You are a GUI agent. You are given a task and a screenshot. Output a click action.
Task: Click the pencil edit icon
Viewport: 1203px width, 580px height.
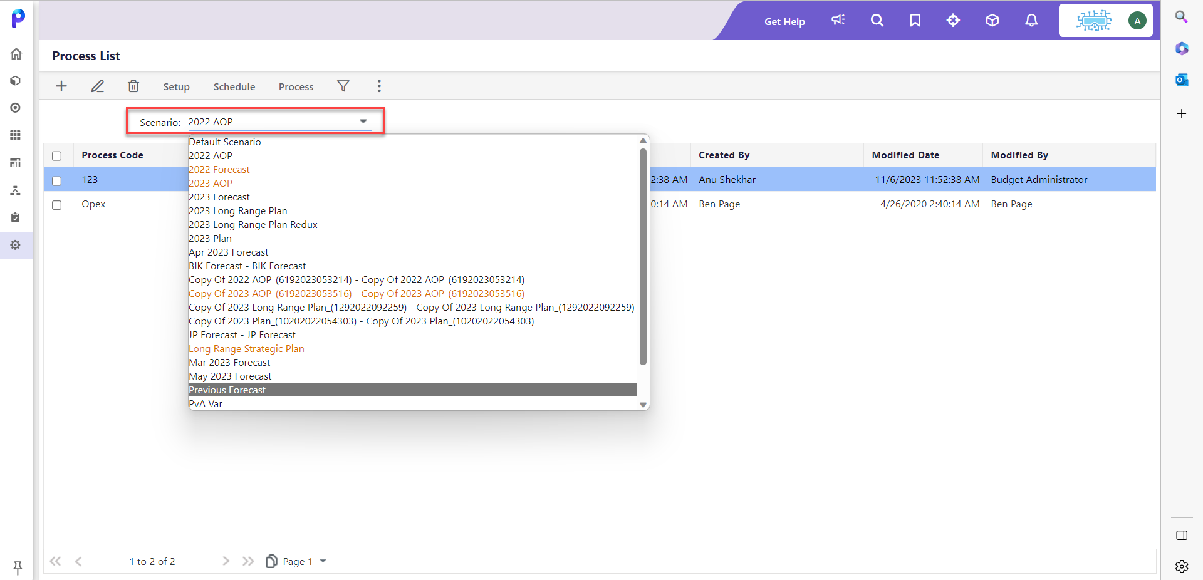pos(98,86)
